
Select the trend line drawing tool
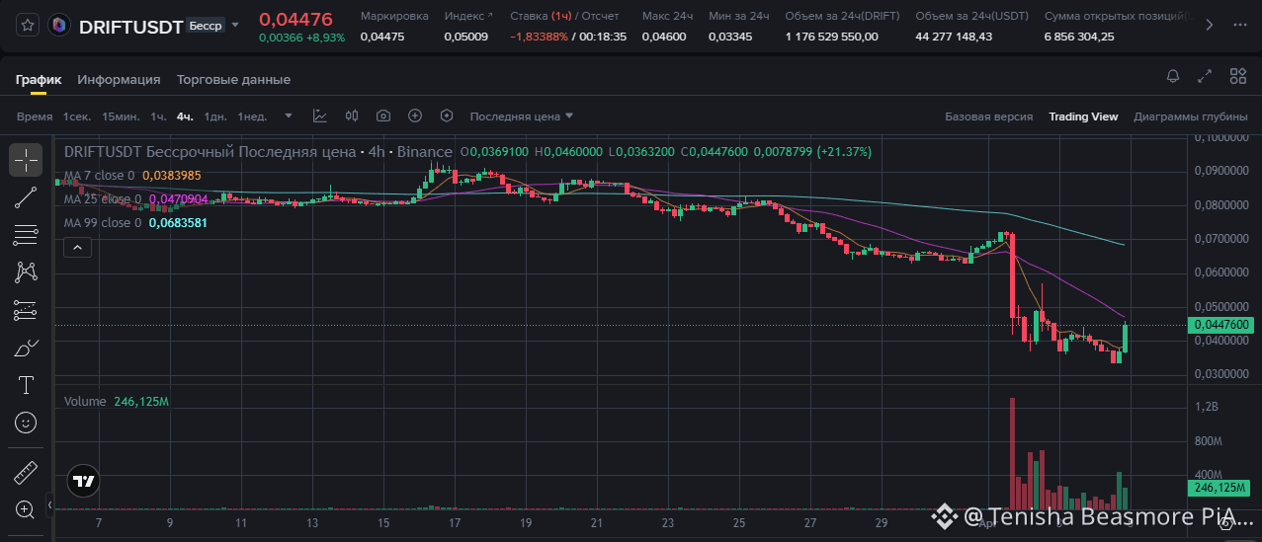(26, 197)
